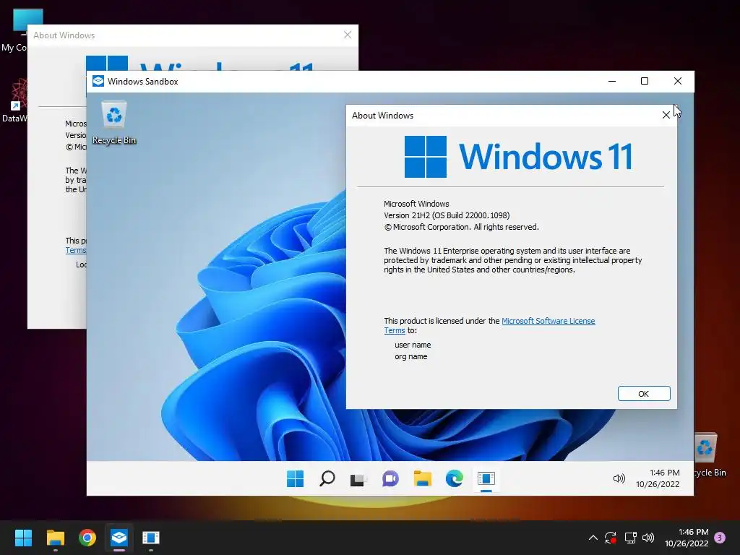Image resolution: width=740 pixels, height=555 pixels.
Task: Select the DataW desktop shortcut icon
Action: (x=14, y=101)
